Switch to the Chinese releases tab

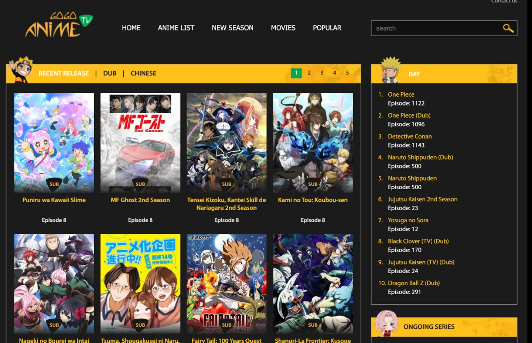[143, 73]
